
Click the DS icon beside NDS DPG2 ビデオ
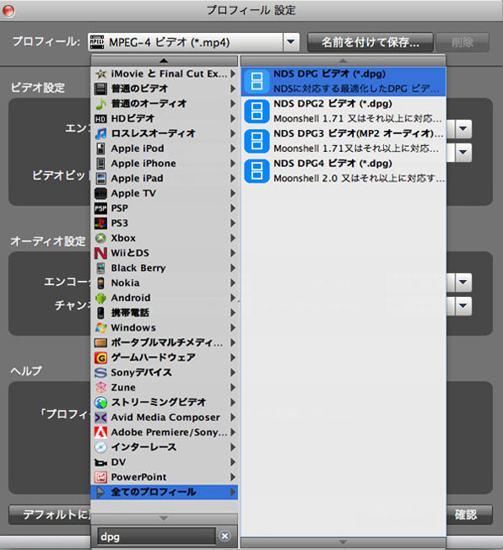[257, 111]
